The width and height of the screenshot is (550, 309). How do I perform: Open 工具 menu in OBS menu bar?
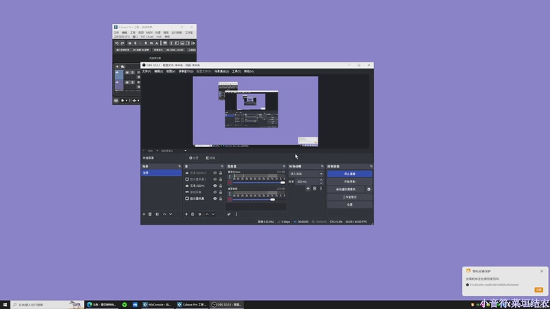[x=236, y=71]
